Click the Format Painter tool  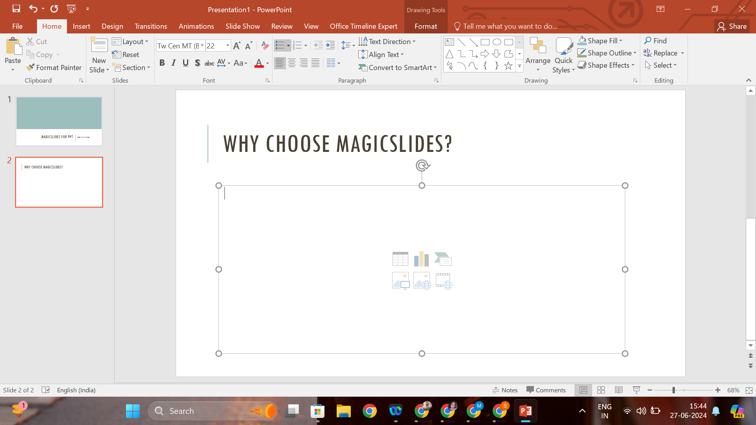coord(54,68)
